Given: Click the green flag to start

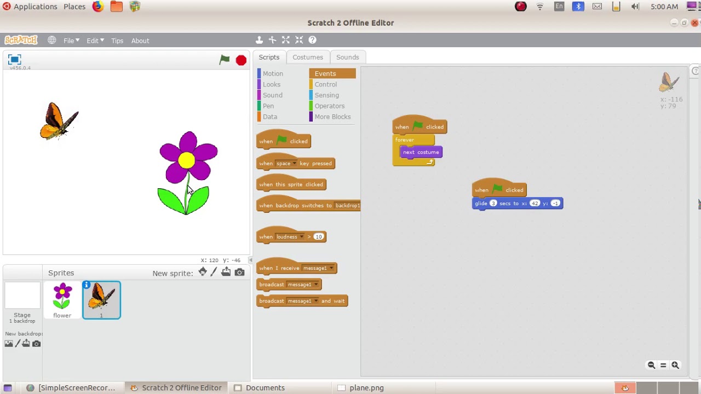Looking at the screenshot, I should 225,60.
